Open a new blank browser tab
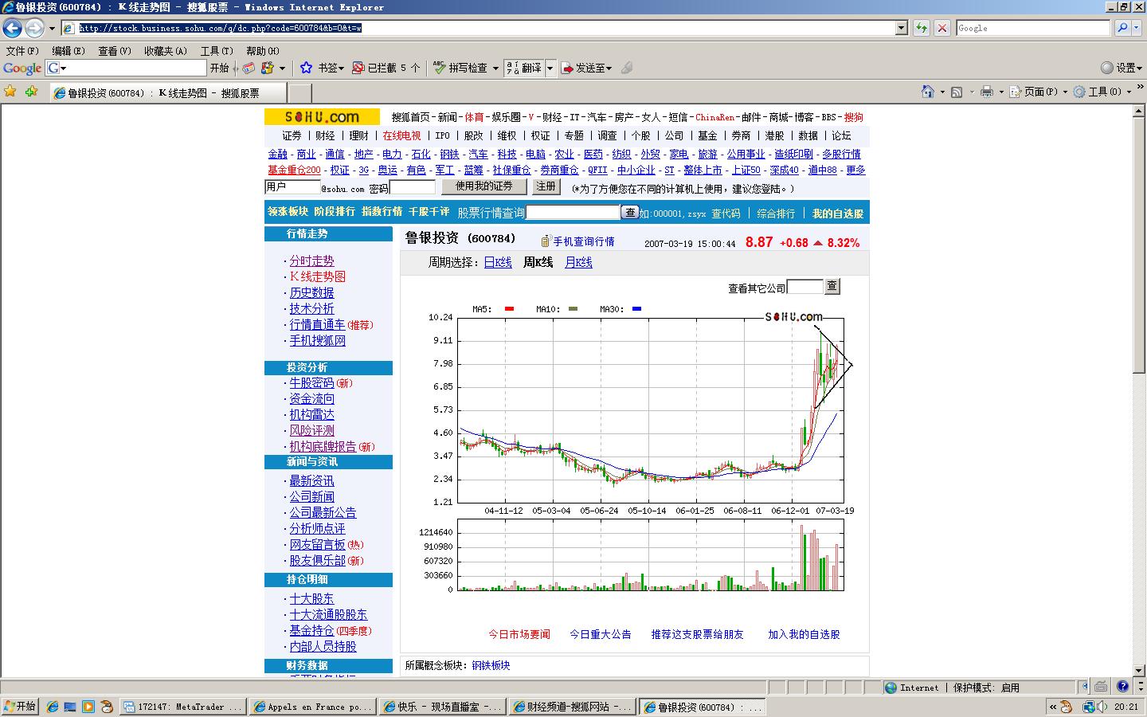Screen dimensions: 1147x717 (x=299, y=92)
